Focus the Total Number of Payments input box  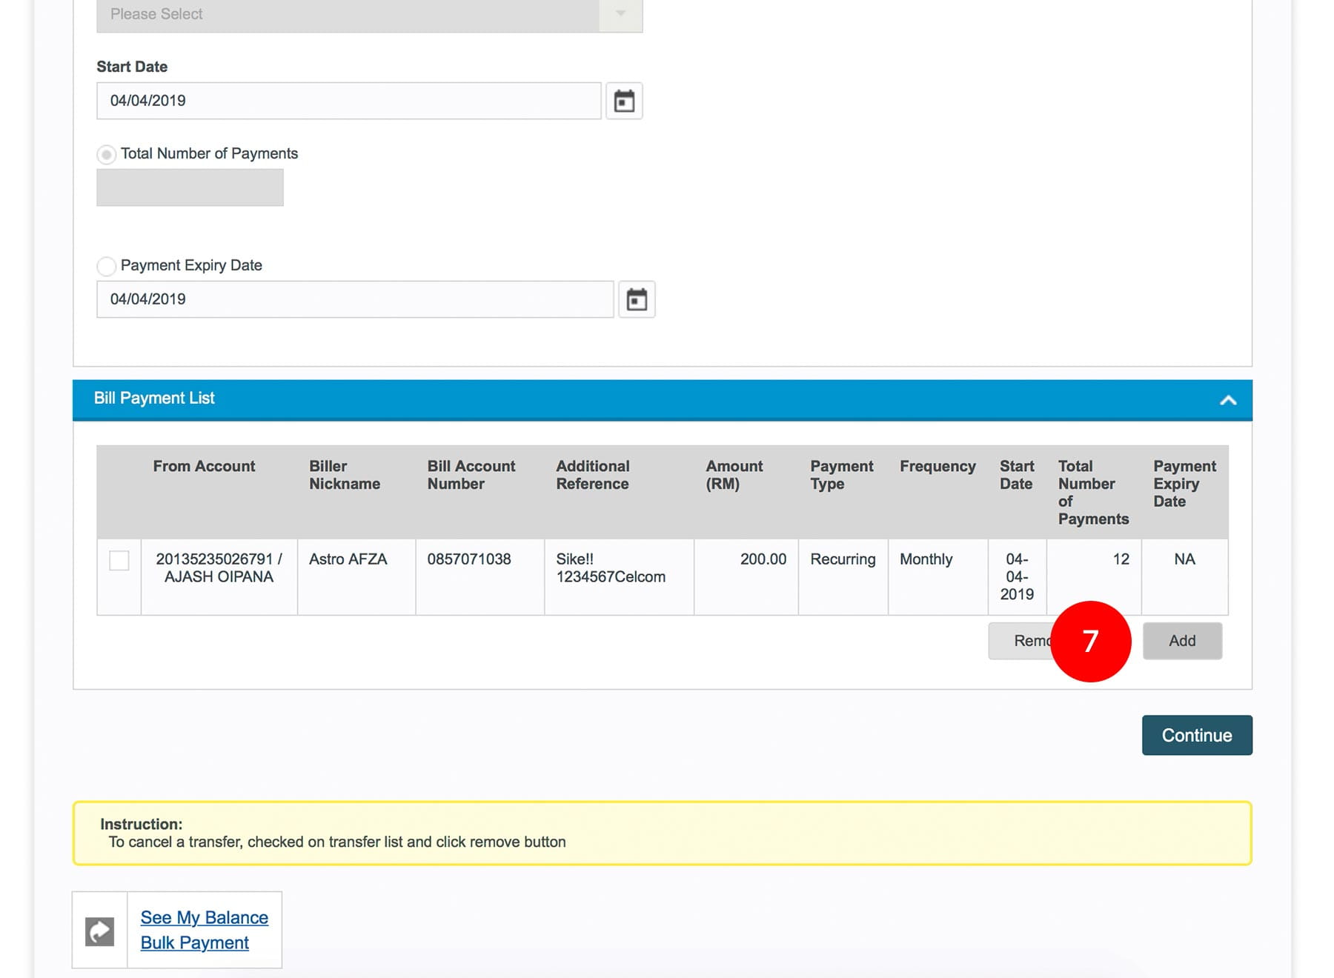click(190, 187)
